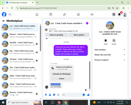The image size is (131, 105).
Task: Choose a sticker with sticker icon
Action: click(54, 95)
